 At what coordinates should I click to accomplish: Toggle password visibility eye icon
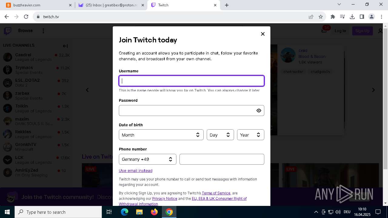tap(259, 111)
